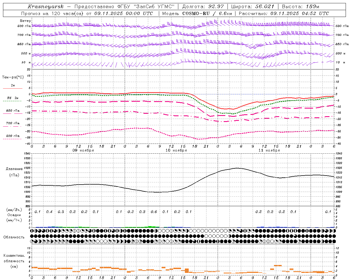Click the 'Предоставлено ФГБУ "ЗапСиб УГМС"' provider text
The image size is (350, 280).
point(124,7)
